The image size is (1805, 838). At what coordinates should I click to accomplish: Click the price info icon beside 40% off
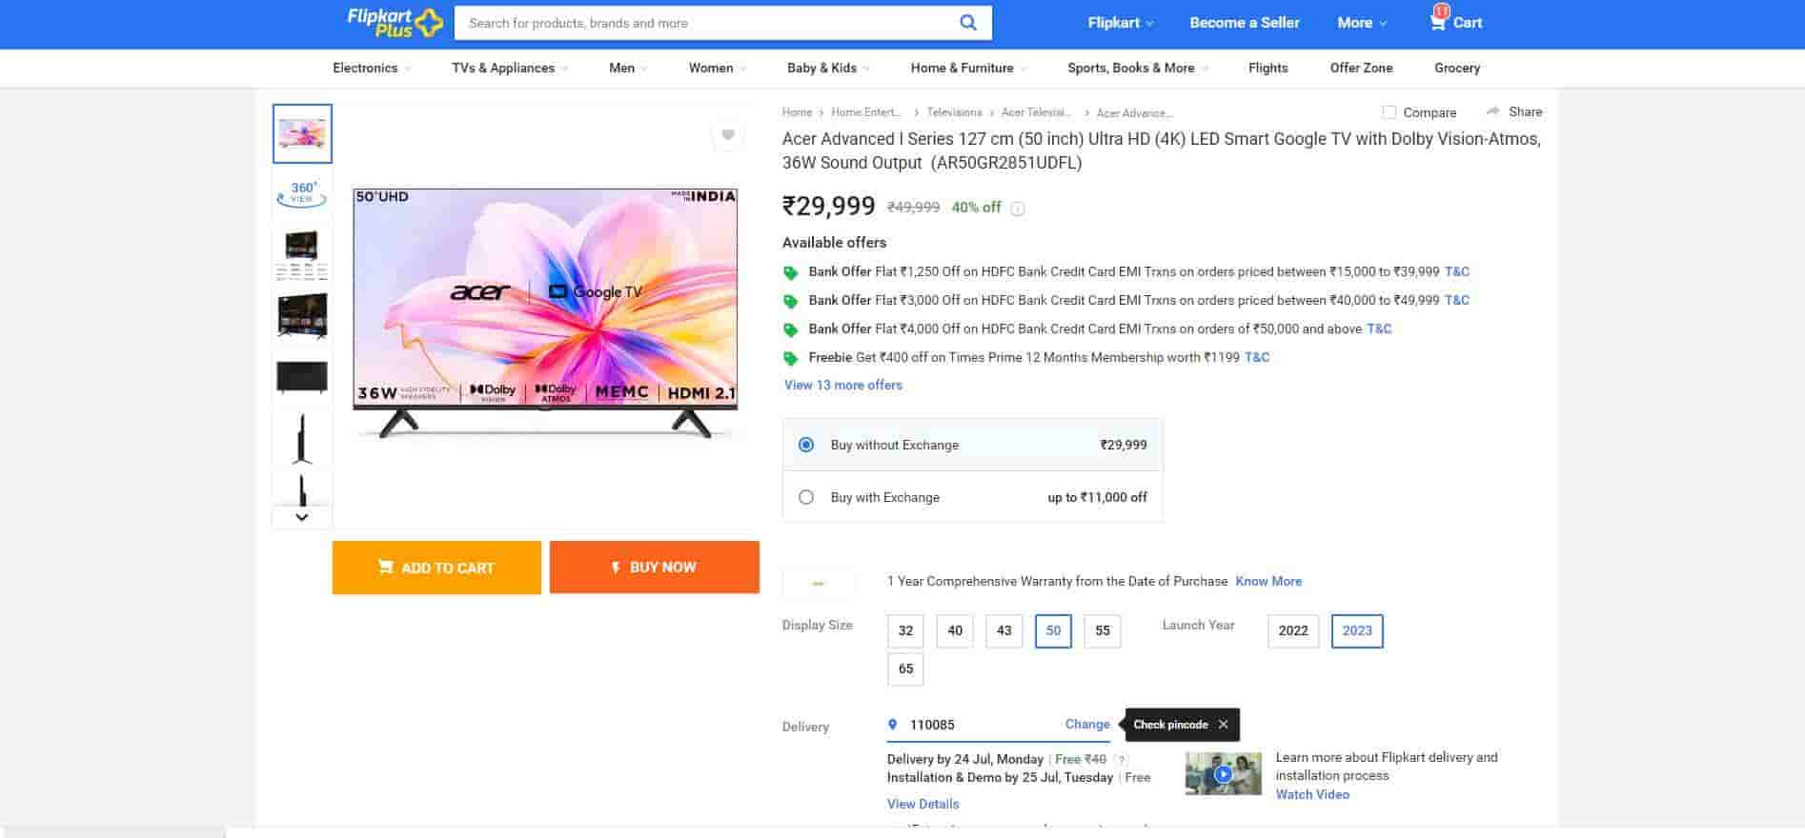pos(1018,209)
